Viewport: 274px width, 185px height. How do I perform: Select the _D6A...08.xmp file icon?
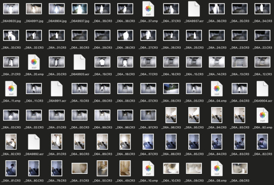[217, 168]
